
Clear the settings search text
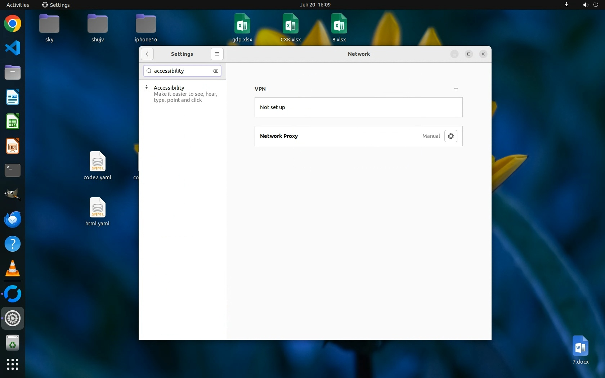[x=215, y=71]
